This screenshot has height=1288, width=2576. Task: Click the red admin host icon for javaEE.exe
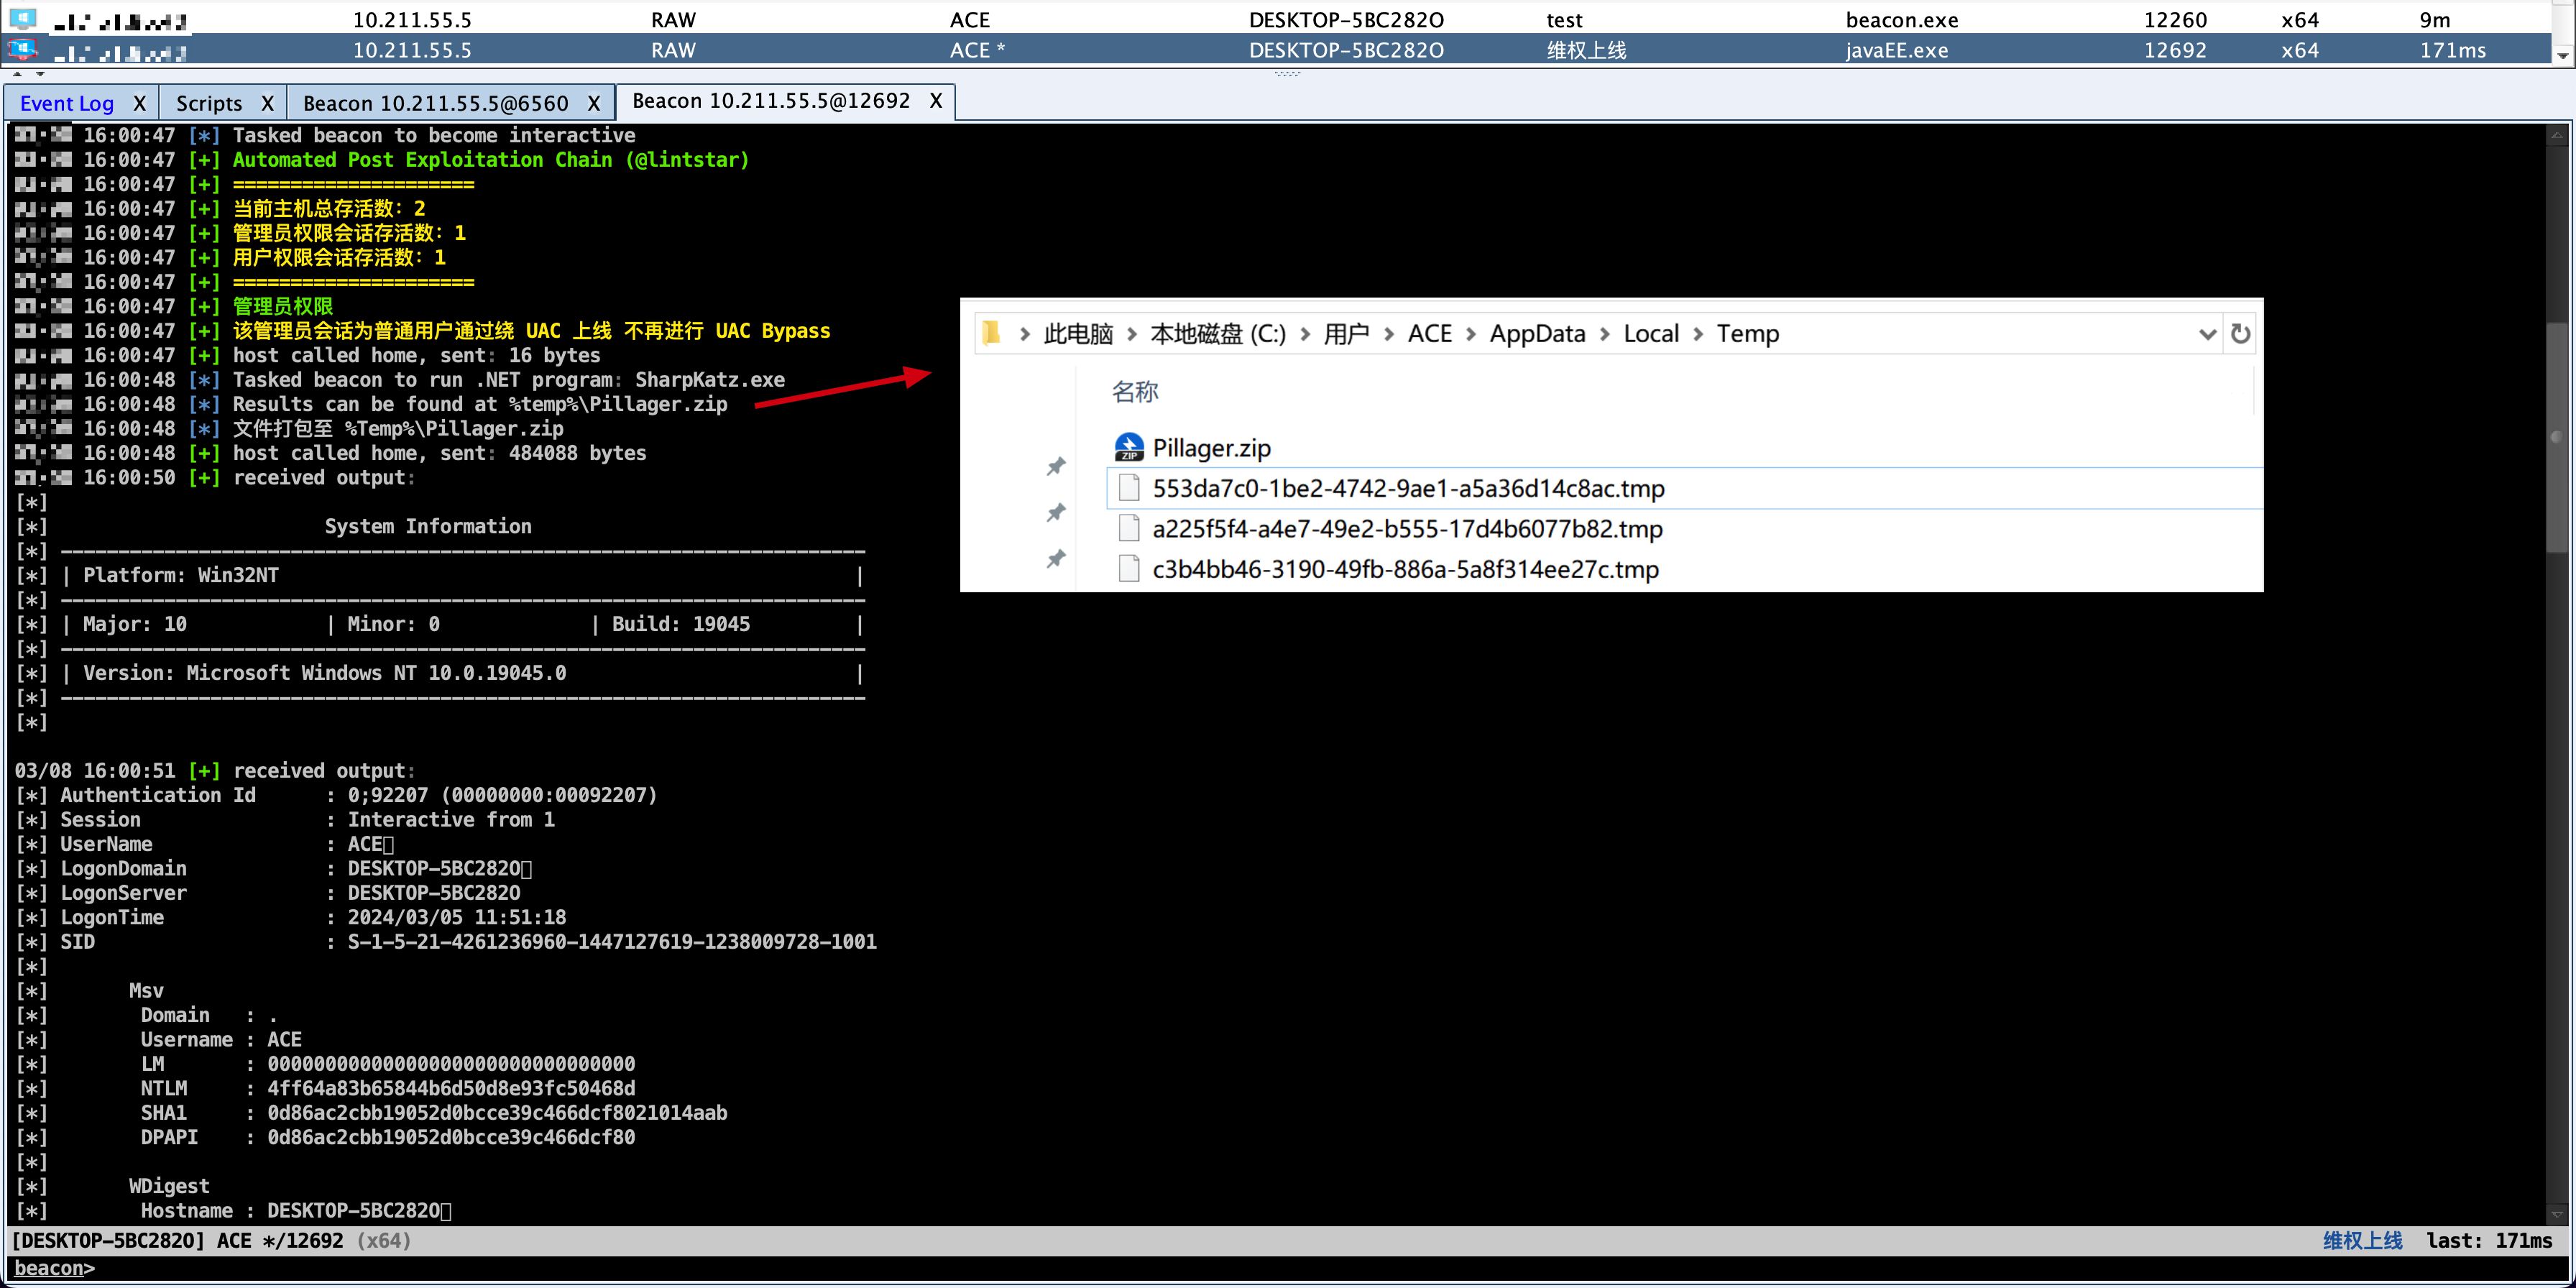(x=22, y=49)
